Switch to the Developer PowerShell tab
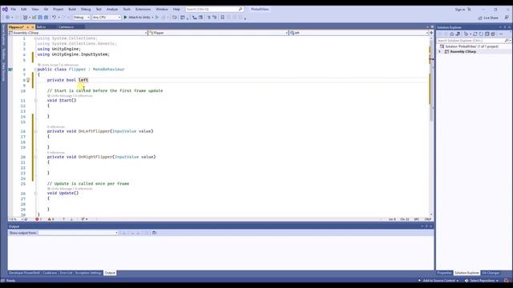This screenshot has width=513, height=288. [x=24, y=273]
